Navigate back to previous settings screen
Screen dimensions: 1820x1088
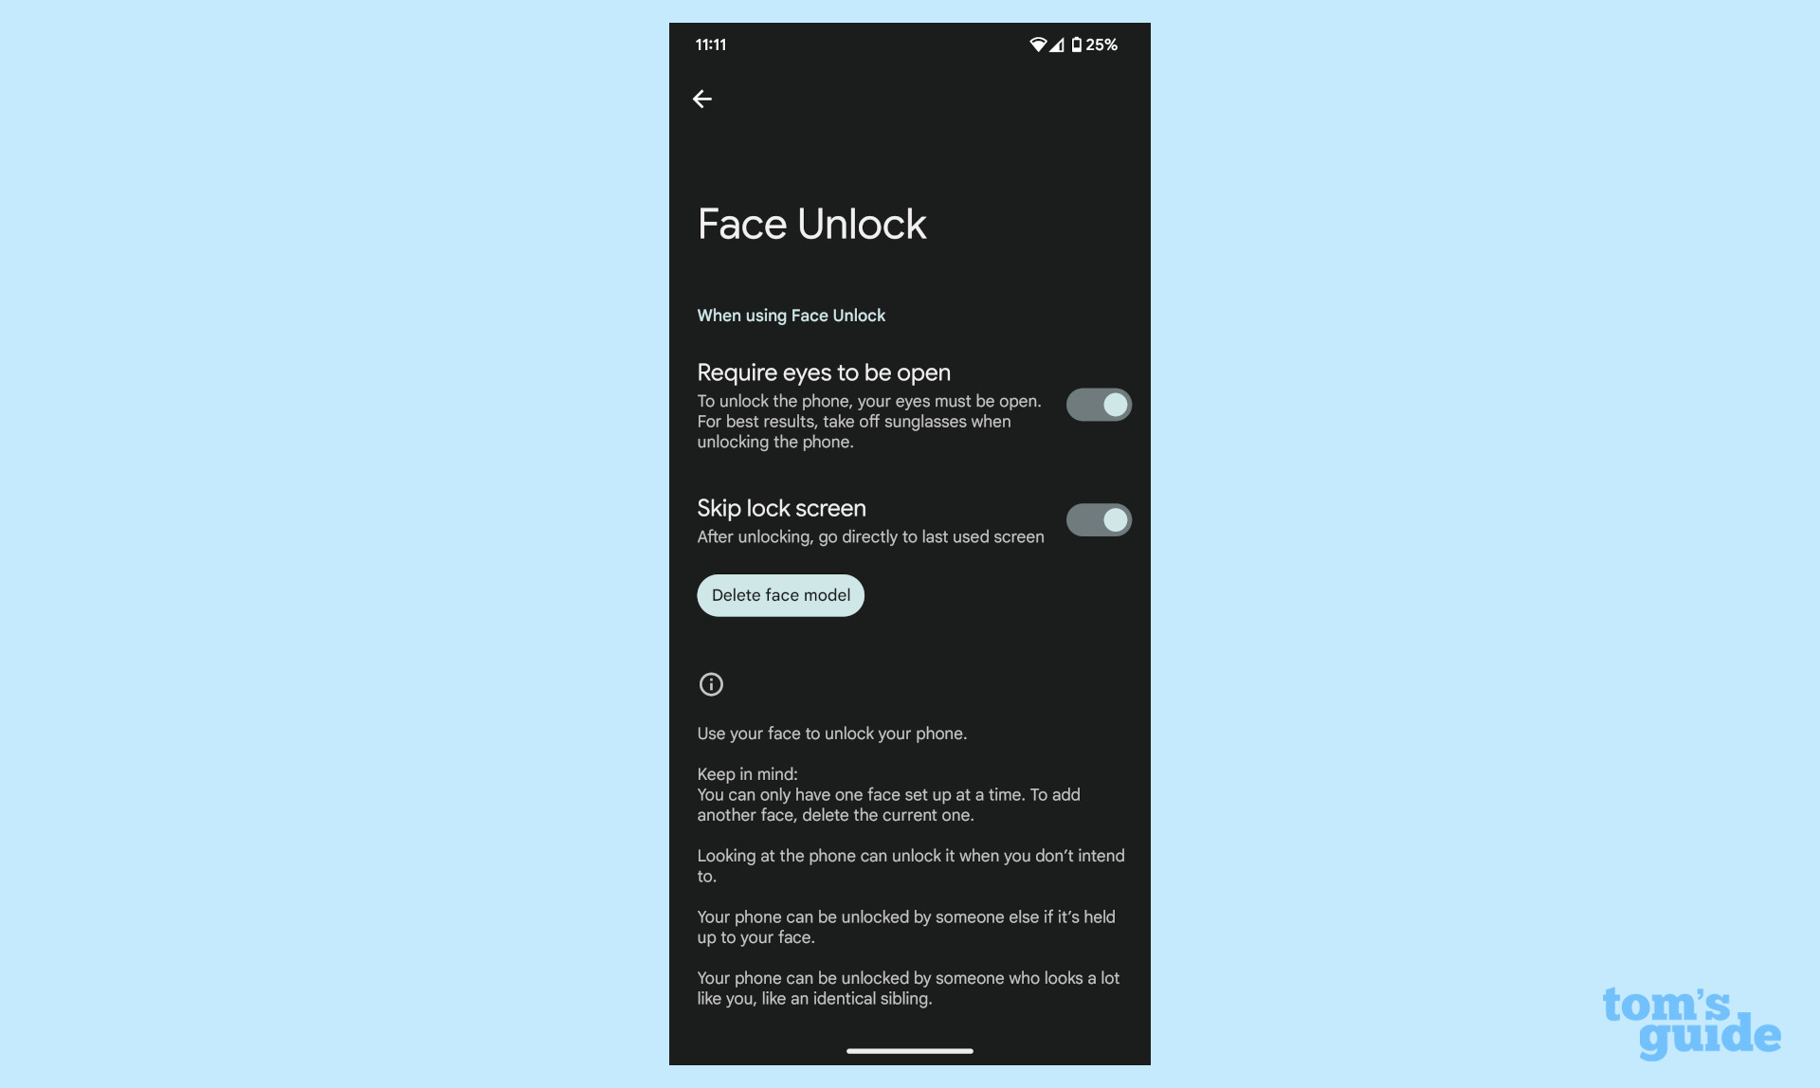pyautogui.click(x=702, y=99)
